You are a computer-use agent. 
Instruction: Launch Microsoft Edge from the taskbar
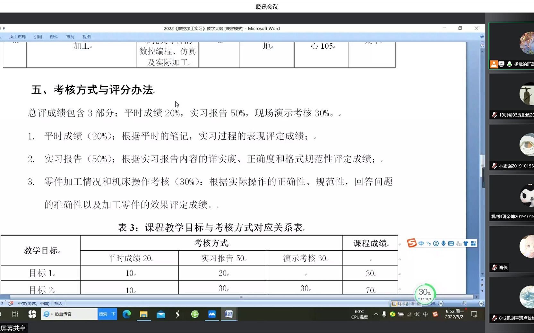[x=127, y=314]
